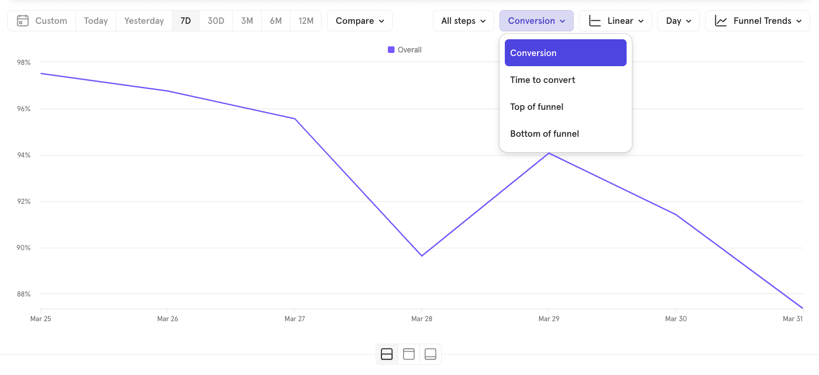Toggle the Overall legend series
This screenshot has width=819, height=375.
(405, 50)
